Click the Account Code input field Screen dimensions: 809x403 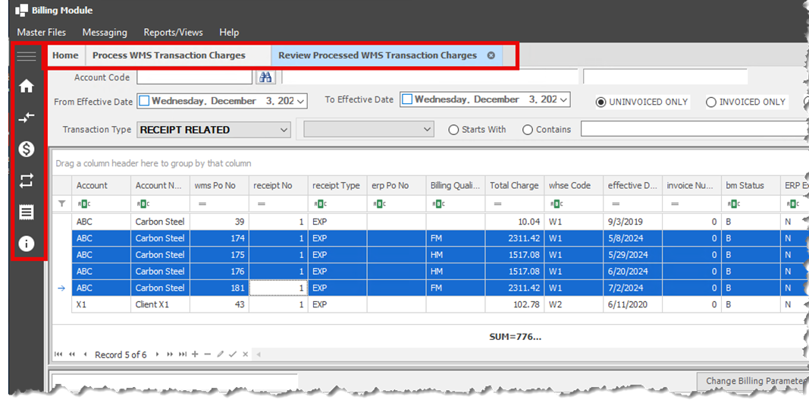194,77
